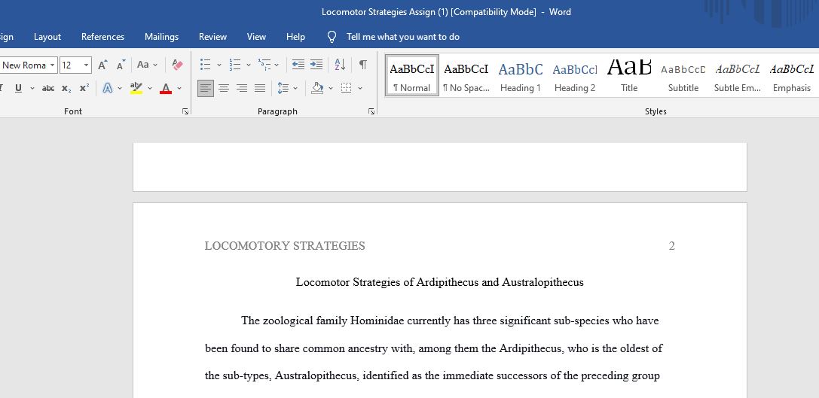Click the LOCOMOTORY STRATEGIES page header
The image size is (819, 398).
pos(285,246)
